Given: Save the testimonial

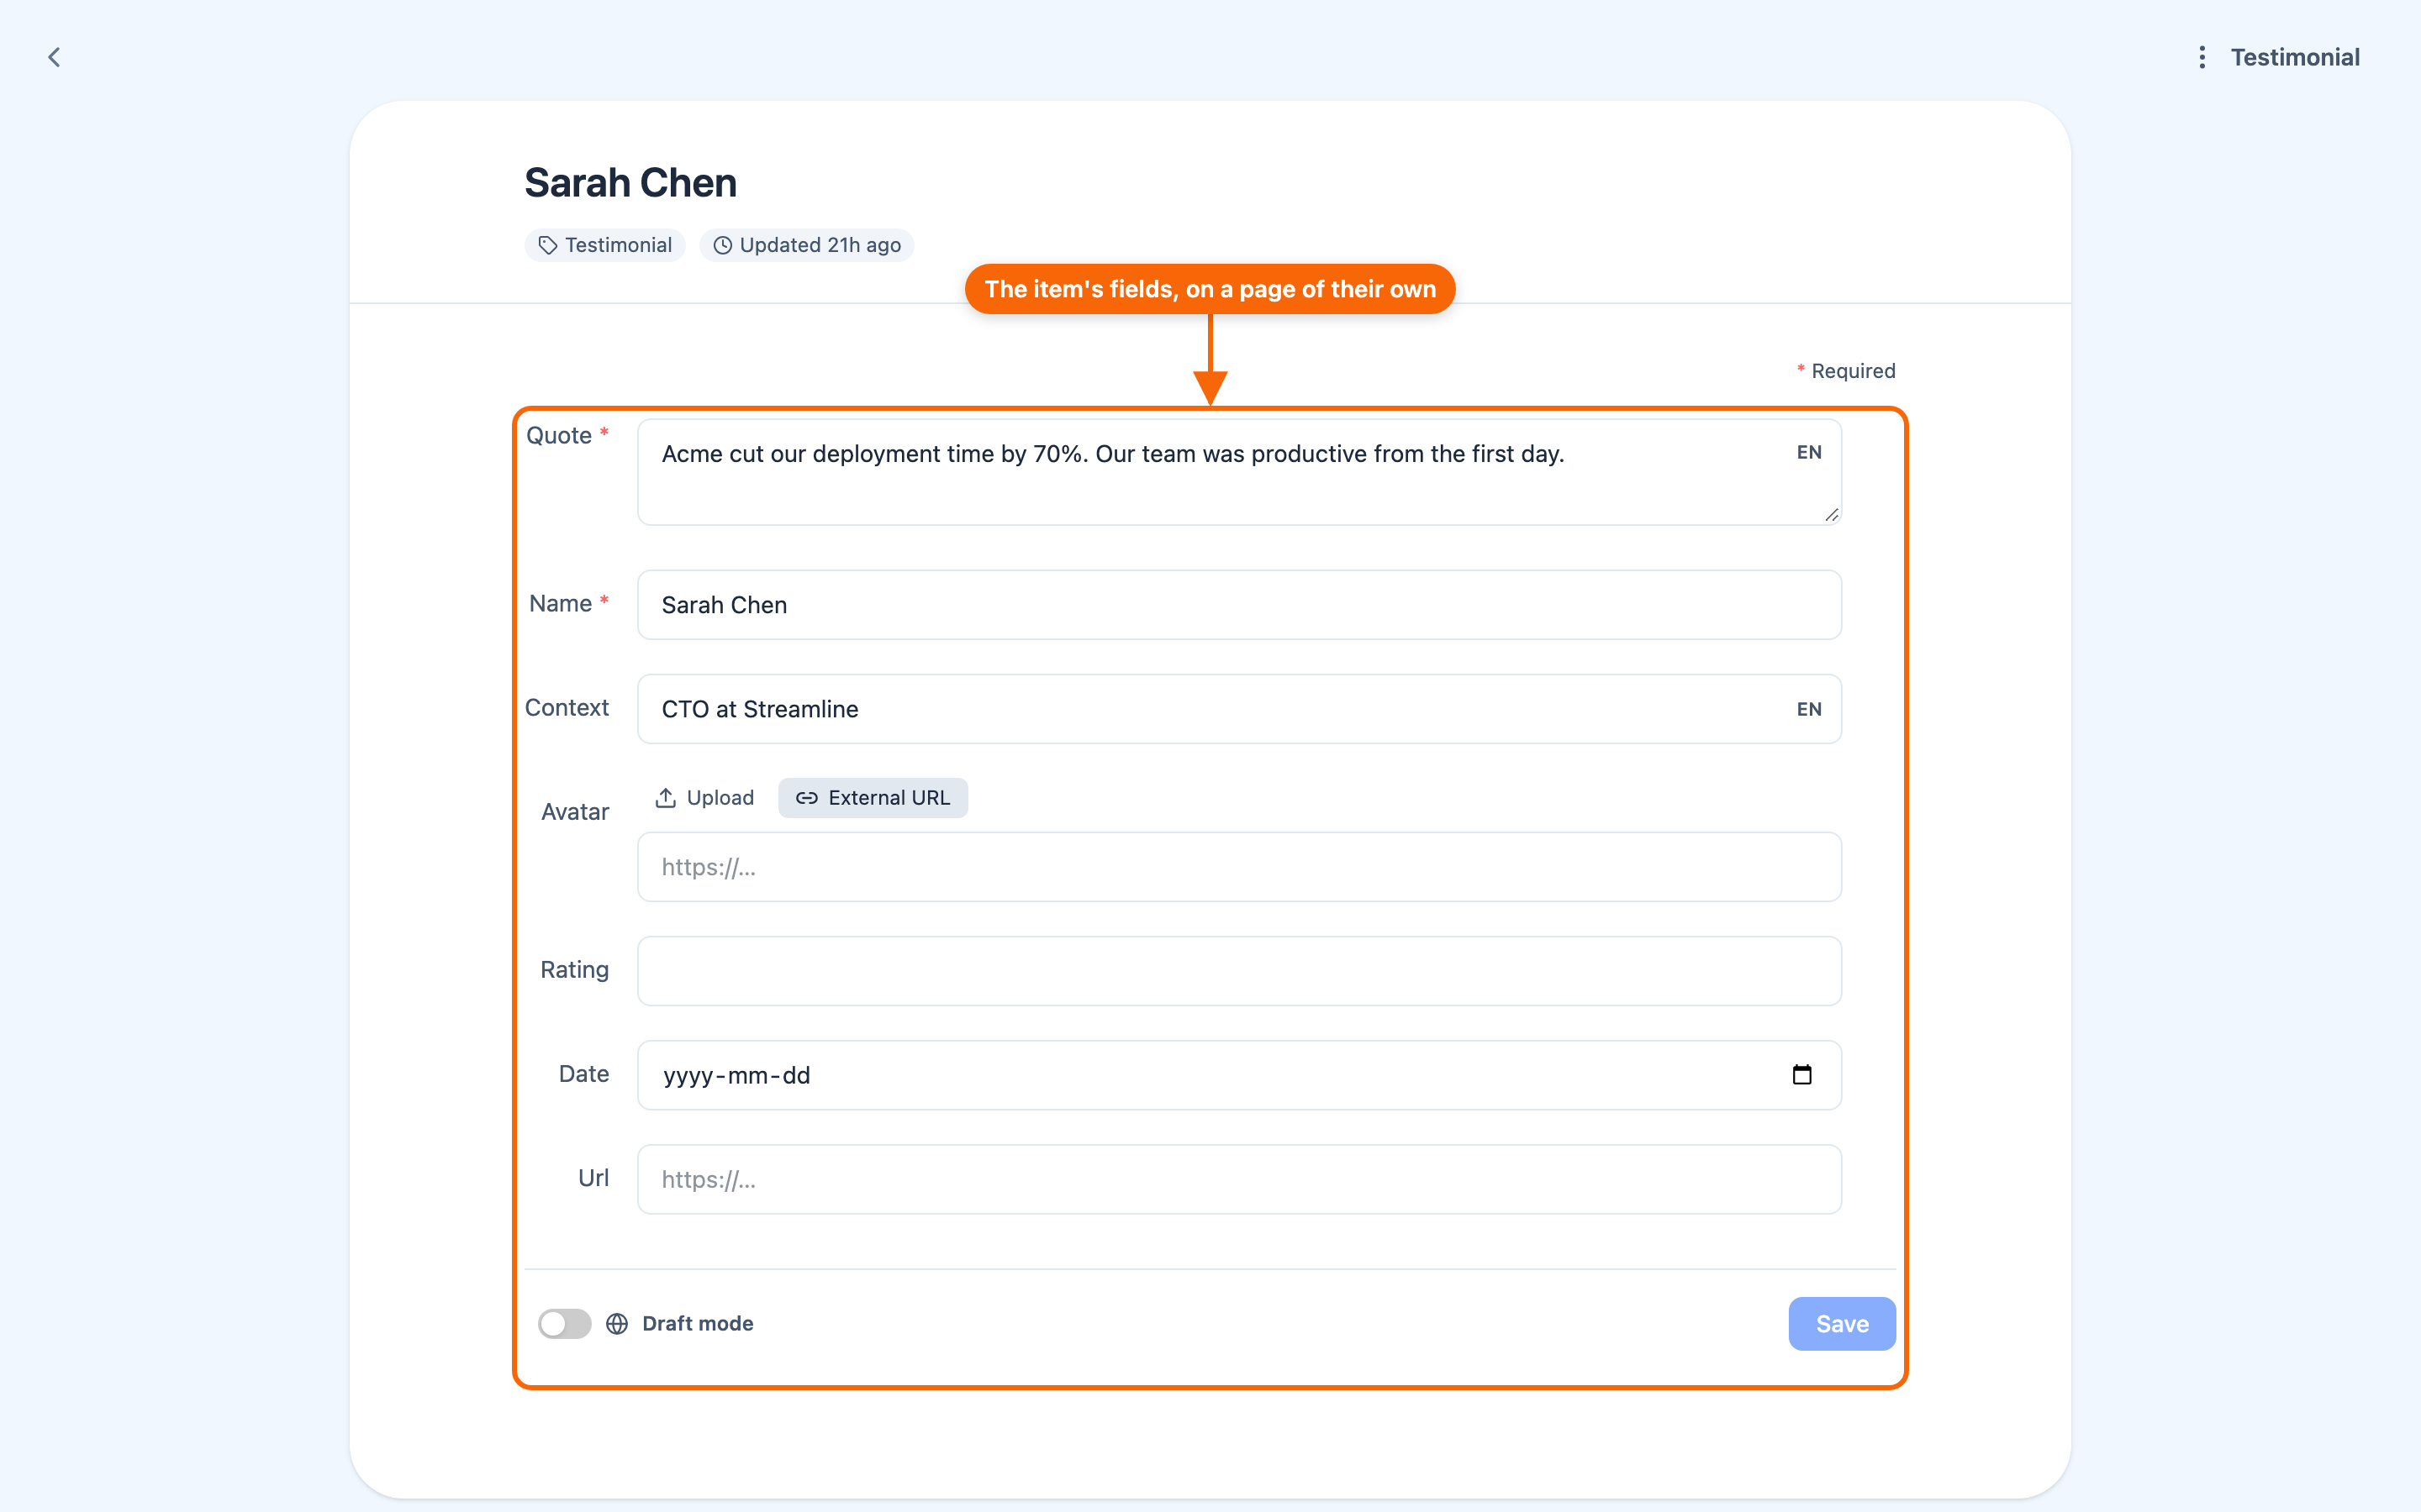Looking at the screenshot, I should (1842, 1323).
